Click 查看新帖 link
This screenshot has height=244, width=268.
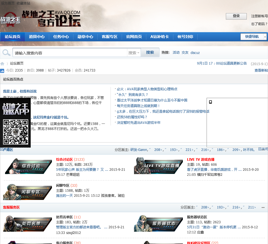[261, 70]
